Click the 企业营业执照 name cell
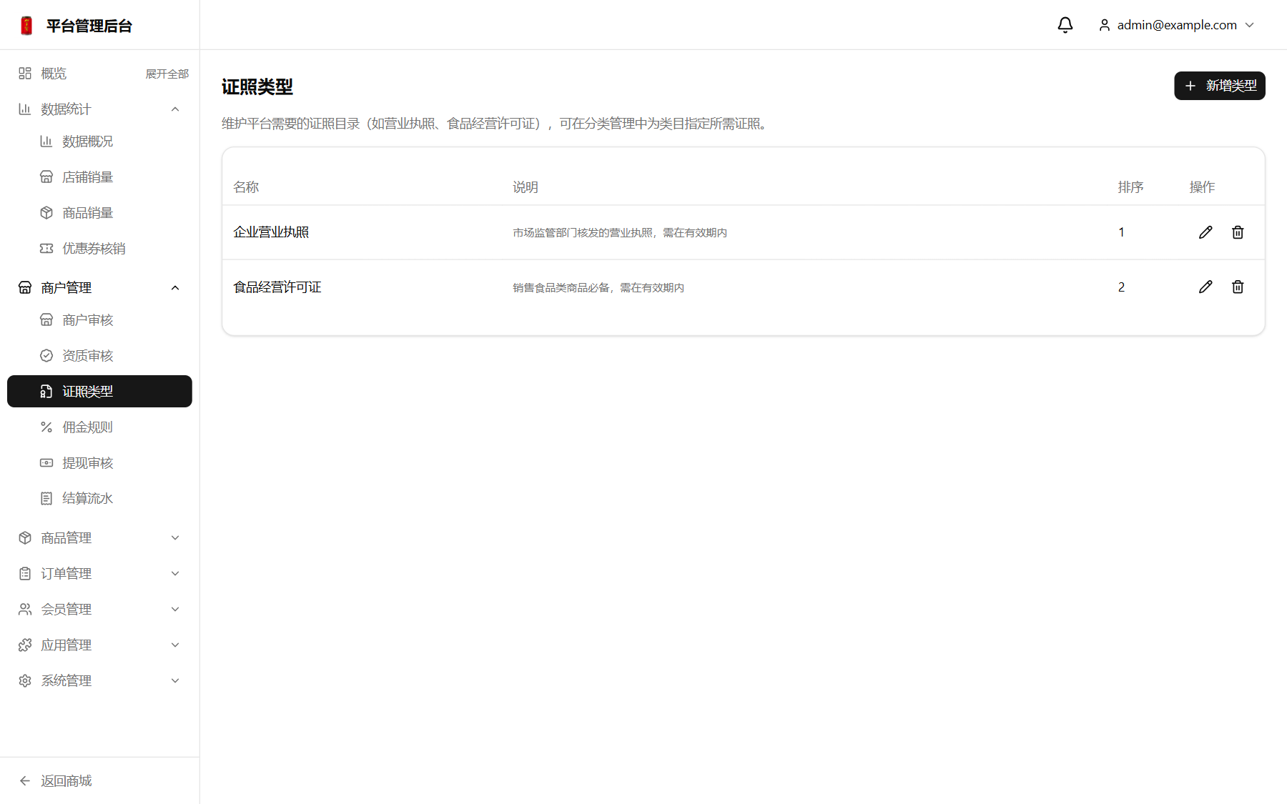The image size is (1287, 804). pyautogui.click(x=271, y=232)
